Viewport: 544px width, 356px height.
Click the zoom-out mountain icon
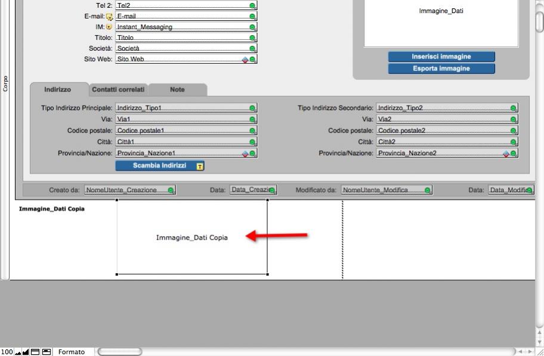tap(17, 352)
